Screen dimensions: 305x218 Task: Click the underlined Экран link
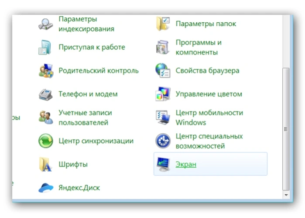[x=186, y=164]
